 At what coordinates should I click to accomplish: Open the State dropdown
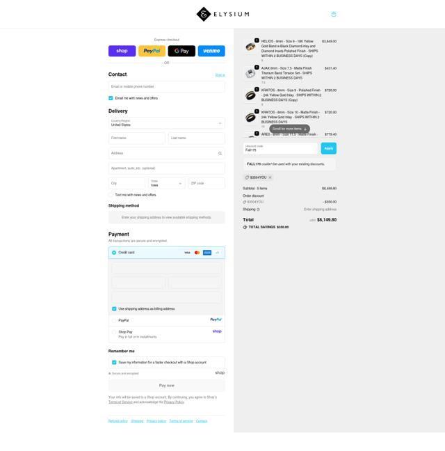point(167,183)
